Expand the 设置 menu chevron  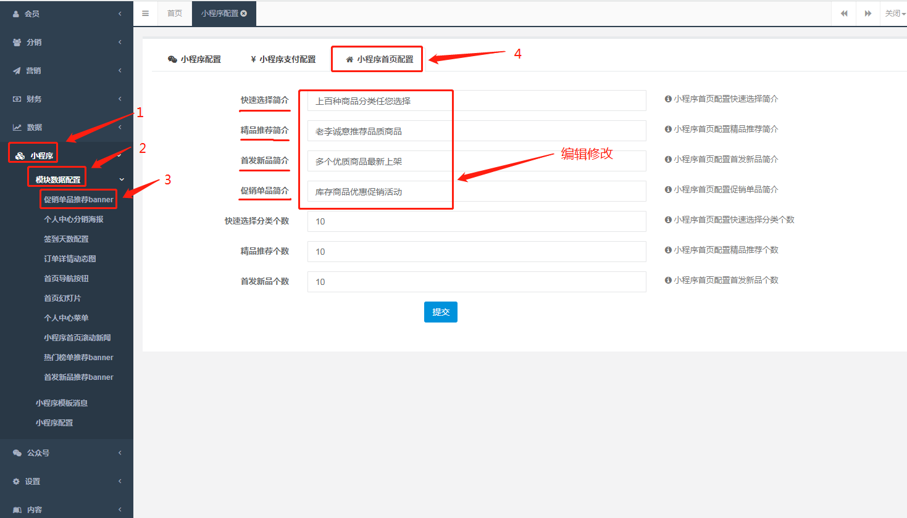[120, 481]
